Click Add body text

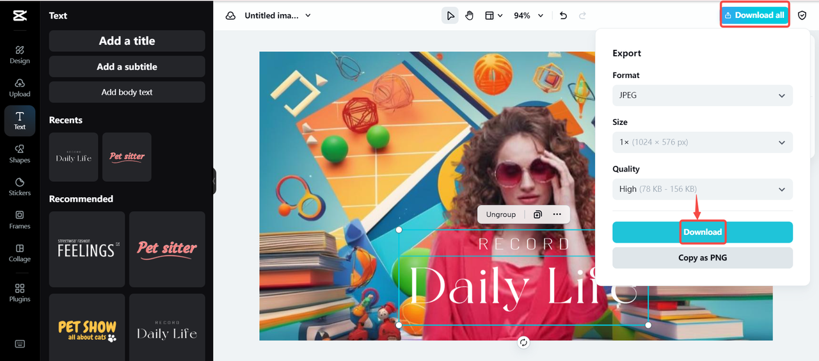click(x=127, y=92)
